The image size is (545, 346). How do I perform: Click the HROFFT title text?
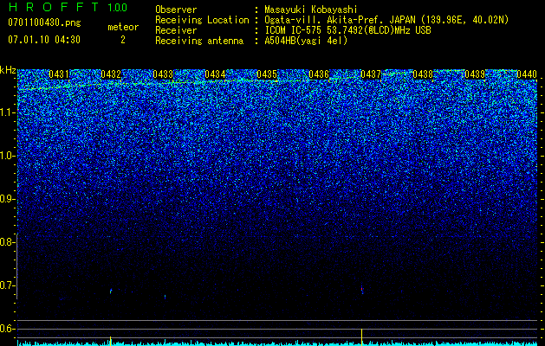click(54, 7)
